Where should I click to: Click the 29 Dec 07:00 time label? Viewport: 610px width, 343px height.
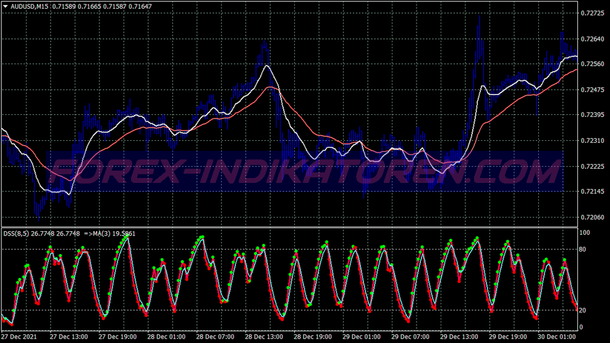click(x=410, y=336)
